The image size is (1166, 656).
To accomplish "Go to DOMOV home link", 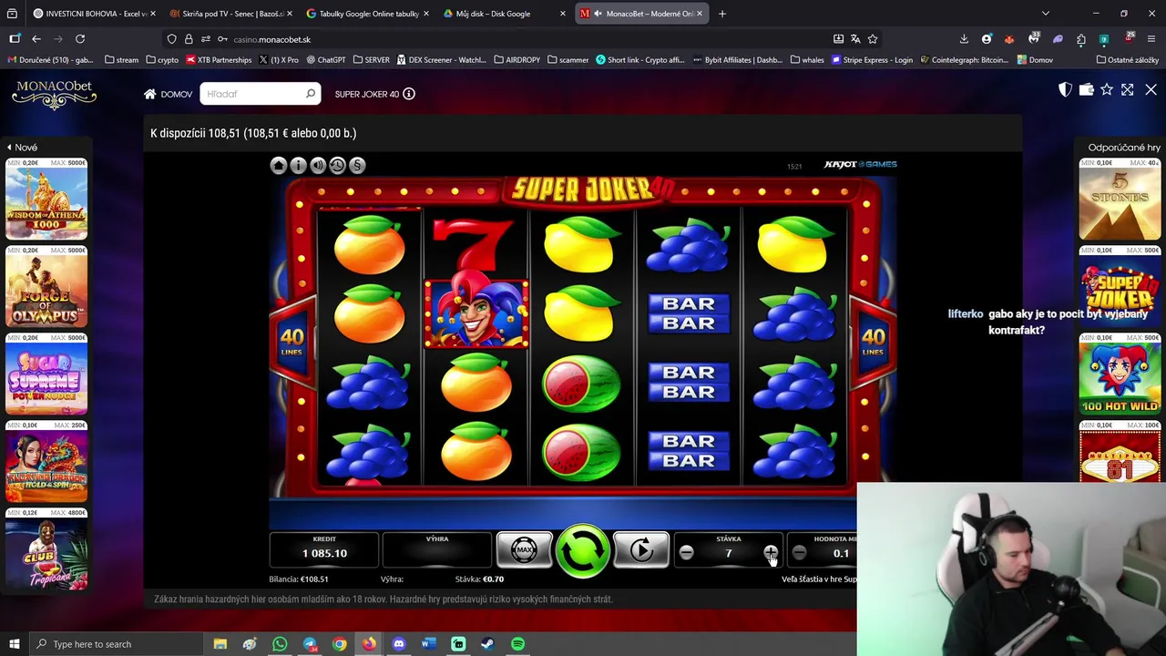I will 168,94.
